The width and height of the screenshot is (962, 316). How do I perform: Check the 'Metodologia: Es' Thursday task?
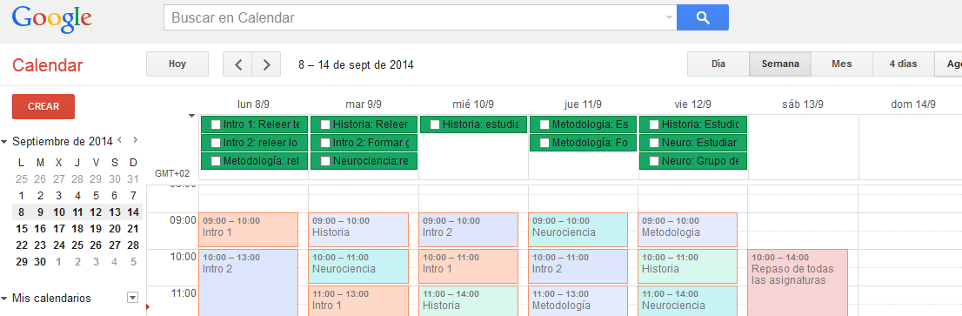(x=544, y=124)
